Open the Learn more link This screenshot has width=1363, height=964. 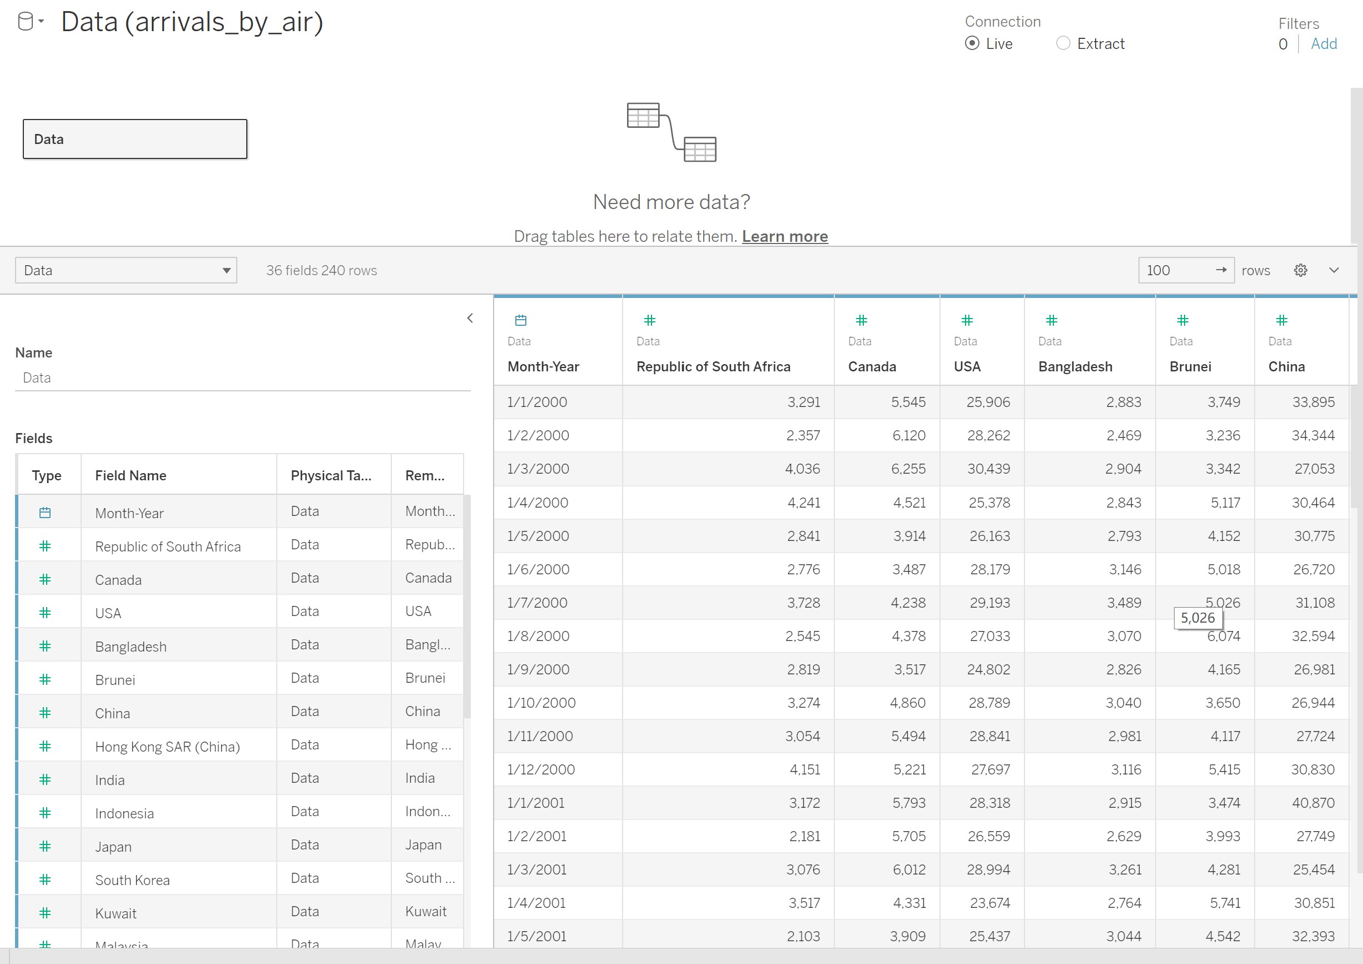(784, 236)
